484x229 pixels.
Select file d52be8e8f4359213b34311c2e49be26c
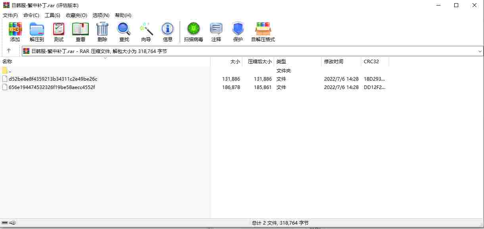53,79
